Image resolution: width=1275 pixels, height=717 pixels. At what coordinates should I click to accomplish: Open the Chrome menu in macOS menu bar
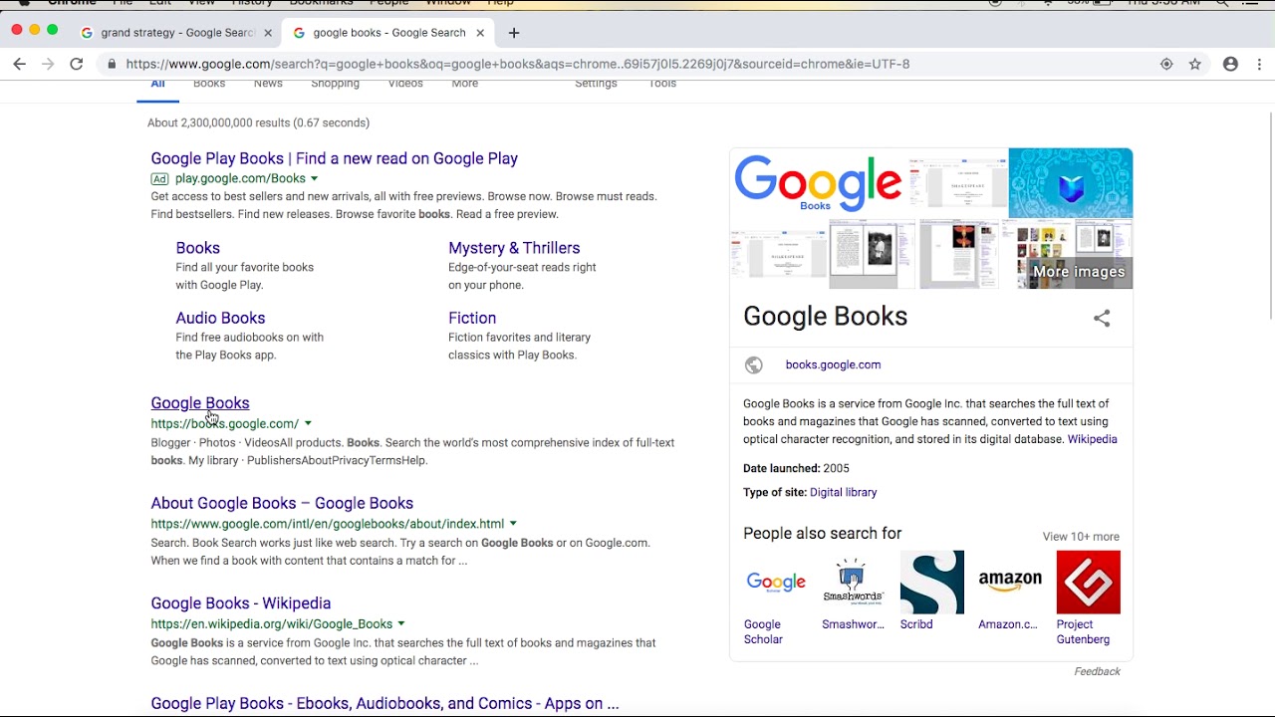72,3
